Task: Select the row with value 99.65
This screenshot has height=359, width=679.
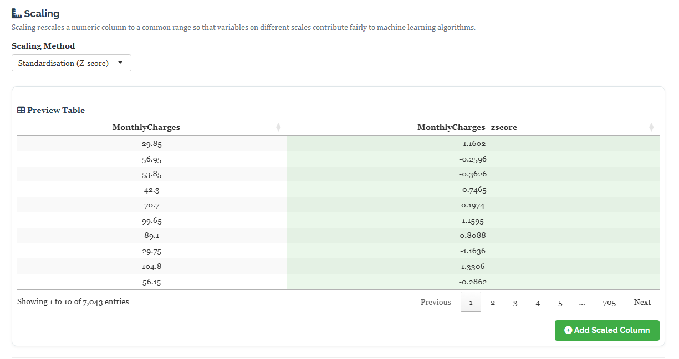Action: (x=338, y=221)
